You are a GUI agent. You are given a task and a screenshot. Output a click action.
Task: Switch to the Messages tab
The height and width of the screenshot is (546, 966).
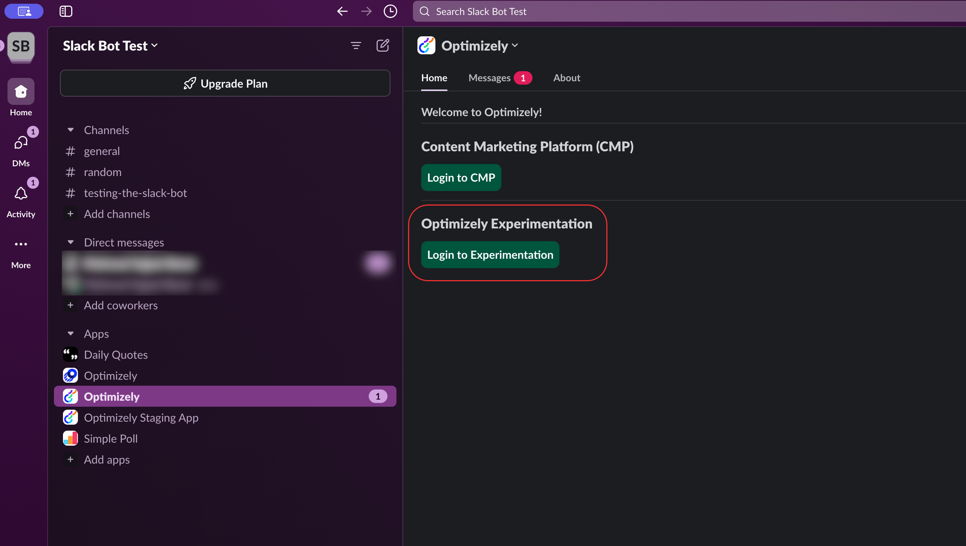click(489, 78)
